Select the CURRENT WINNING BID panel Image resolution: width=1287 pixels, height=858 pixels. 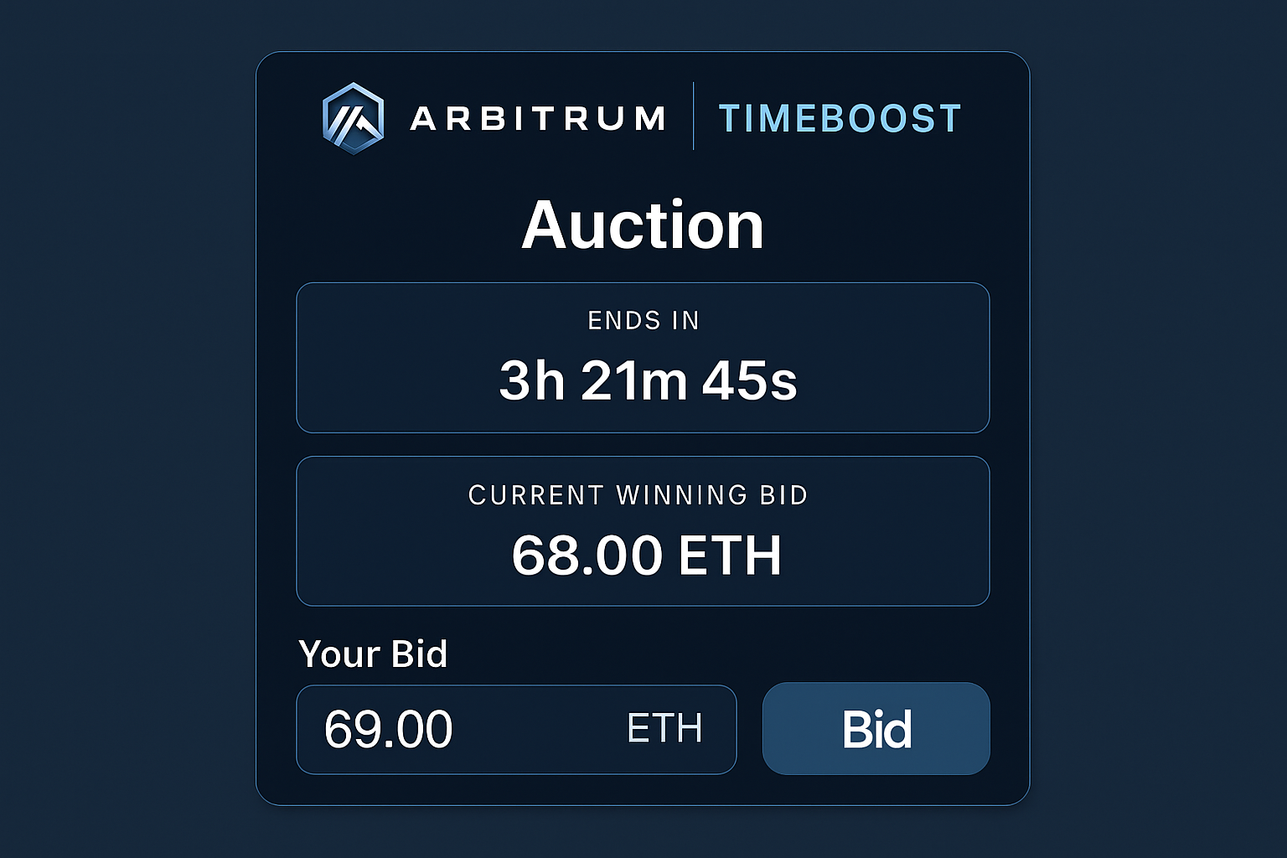click(x=643, y=530)
